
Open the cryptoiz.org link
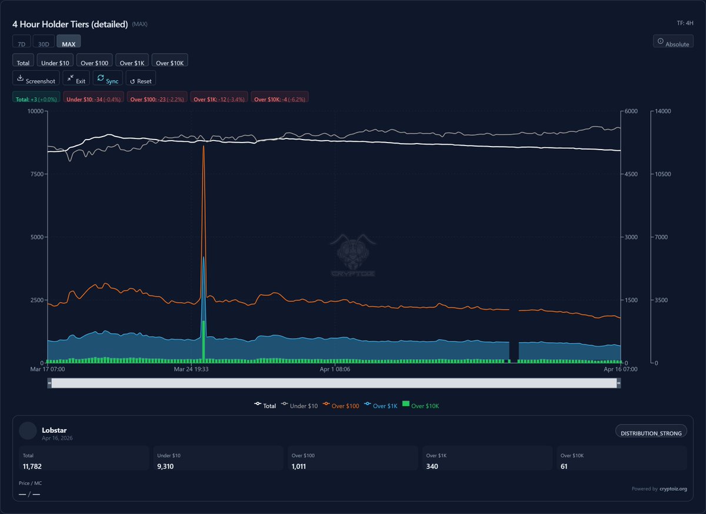point(673,488)
